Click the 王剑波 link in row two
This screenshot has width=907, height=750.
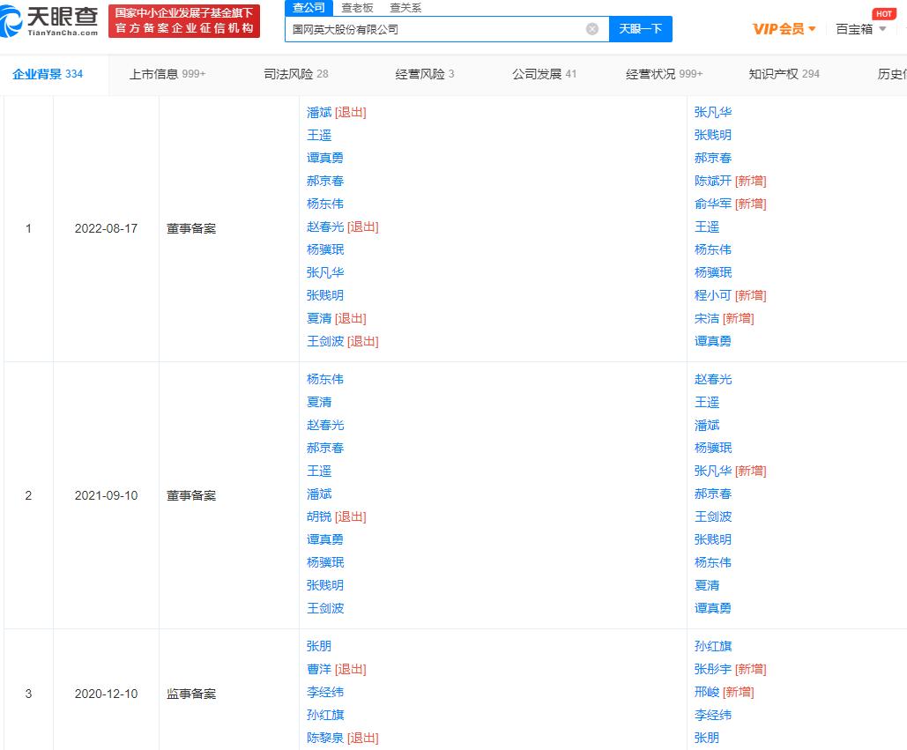[x=325, y=607]
